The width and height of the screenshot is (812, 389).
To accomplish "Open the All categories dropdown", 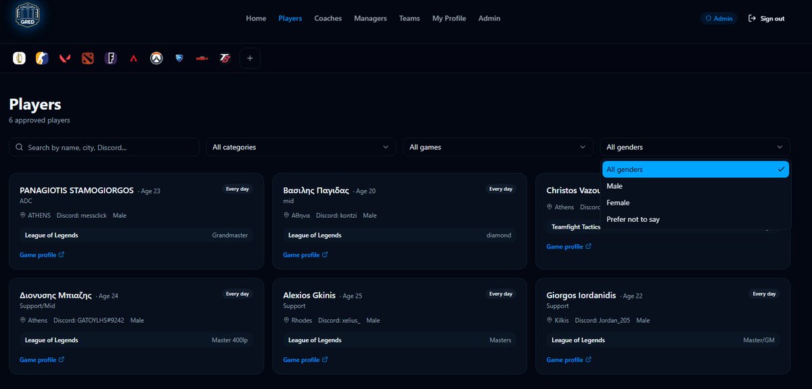I will pos(301,147).
